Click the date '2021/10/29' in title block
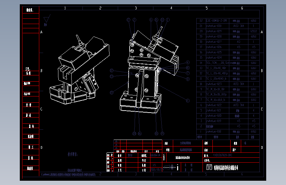The height and width of the screenshot is (185, 286). (157, 170)
